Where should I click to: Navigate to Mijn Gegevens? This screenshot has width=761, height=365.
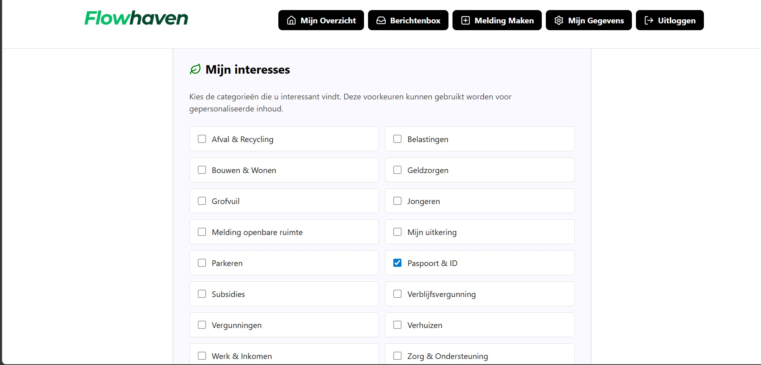588,20
